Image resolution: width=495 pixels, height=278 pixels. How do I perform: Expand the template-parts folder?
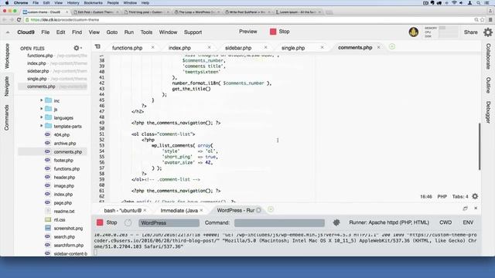pos(41,126)
